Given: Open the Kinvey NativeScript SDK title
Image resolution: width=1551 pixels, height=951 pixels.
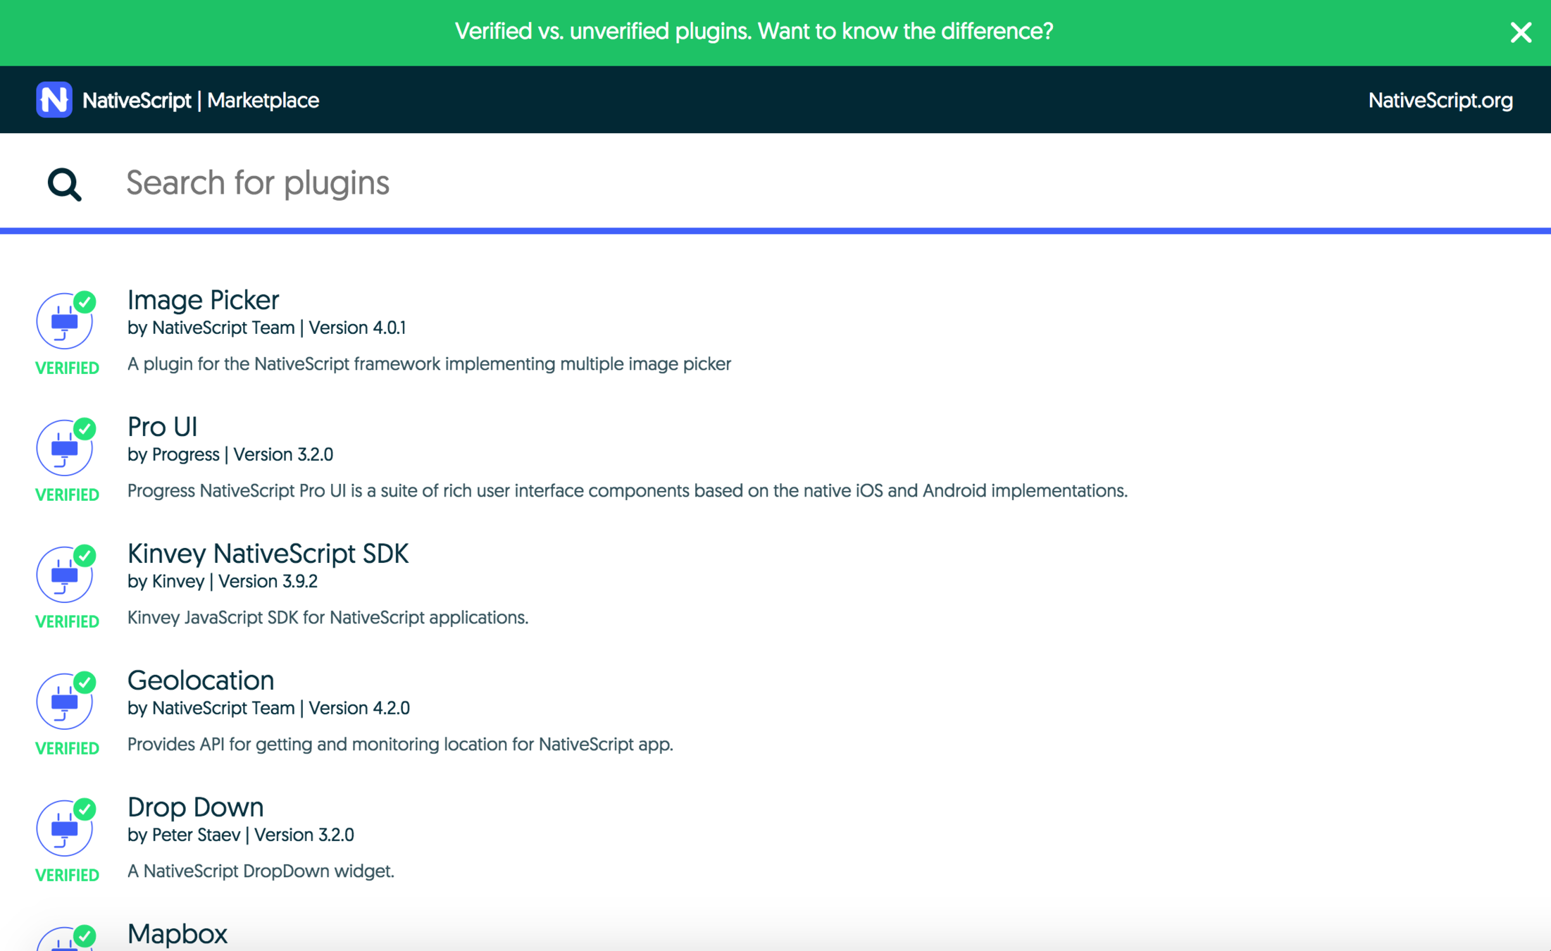Looking at the screenshot, I should click(268, 554).
